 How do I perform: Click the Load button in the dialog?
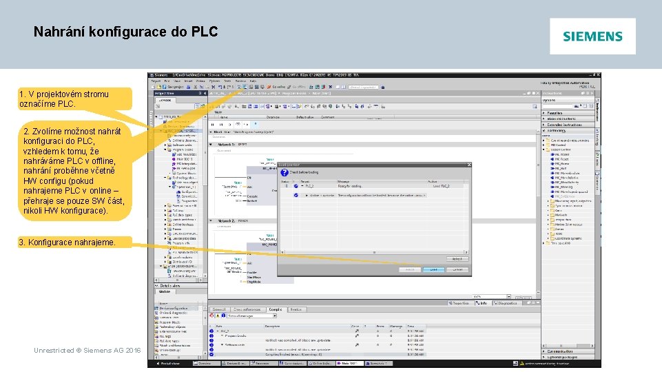(433, 269)
